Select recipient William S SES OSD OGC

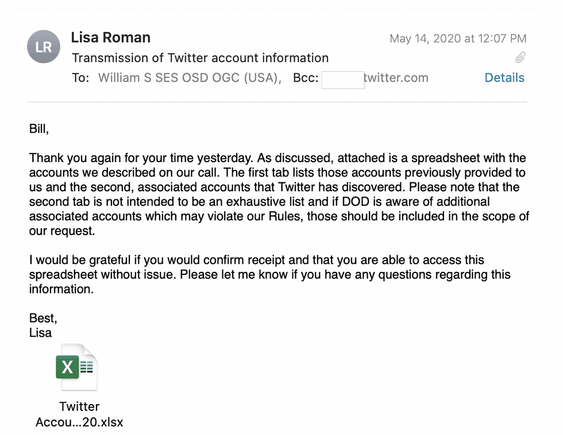tap(188, 78)
